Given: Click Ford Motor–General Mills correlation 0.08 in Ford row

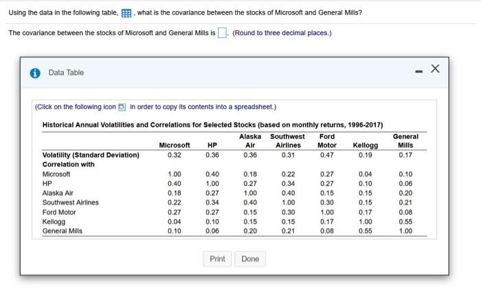Looking at the screenshot, I should (405, 212).
